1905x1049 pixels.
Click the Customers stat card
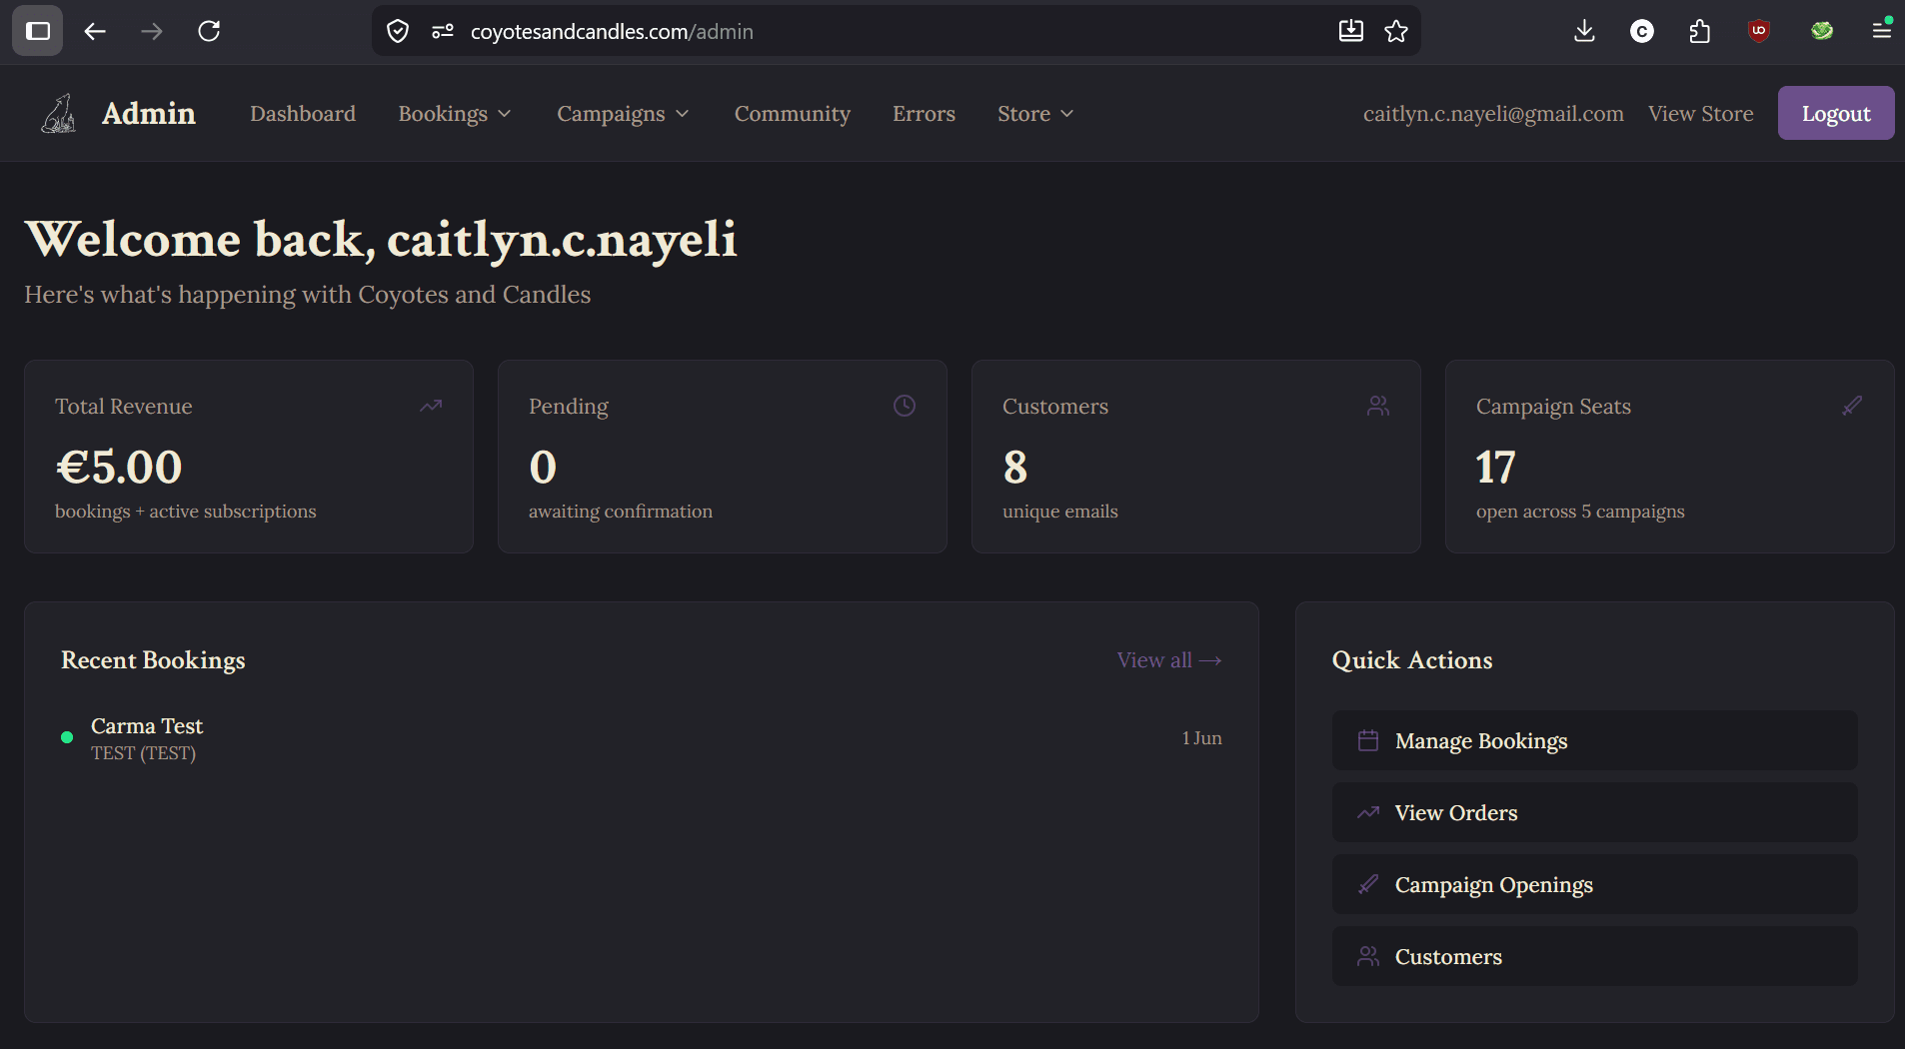pyautogui.click(x=1196, y=457)
